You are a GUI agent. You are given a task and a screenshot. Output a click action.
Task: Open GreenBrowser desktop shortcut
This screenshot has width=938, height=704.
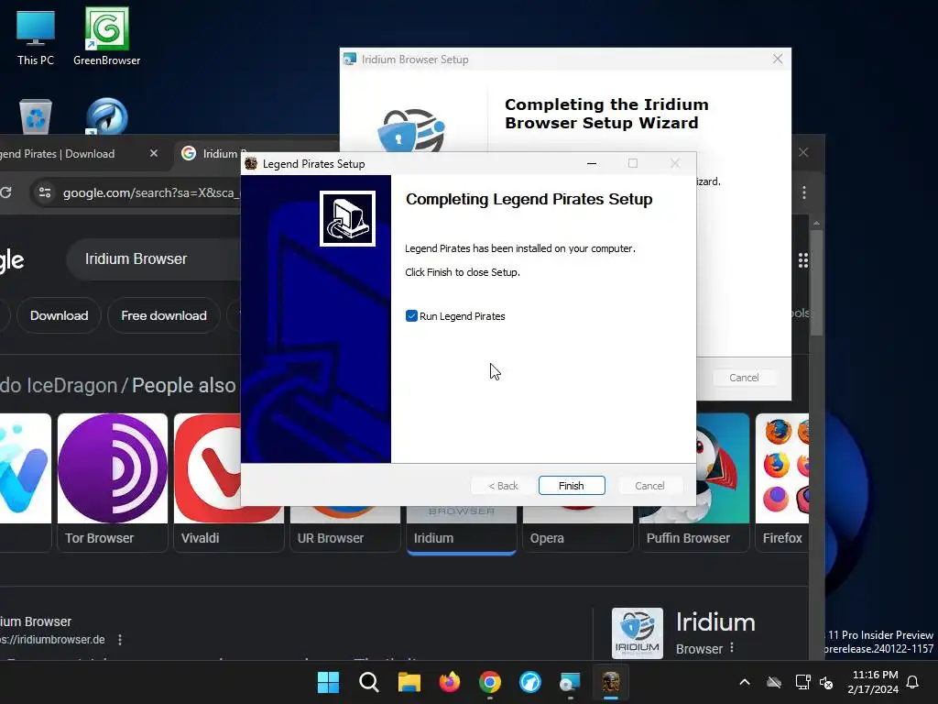click(106, 37)
